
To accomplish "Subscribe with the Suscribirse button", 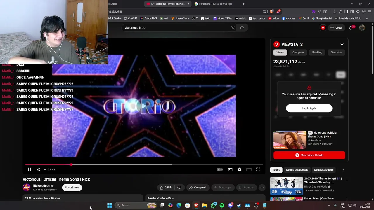I will click(72, 188).
